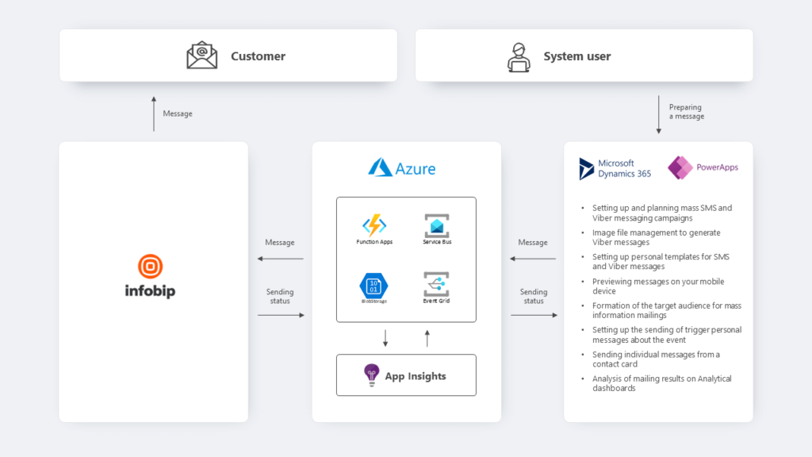812x457 pixels.
Task: Select the Customer envelope icon
Action: (201, 56)
